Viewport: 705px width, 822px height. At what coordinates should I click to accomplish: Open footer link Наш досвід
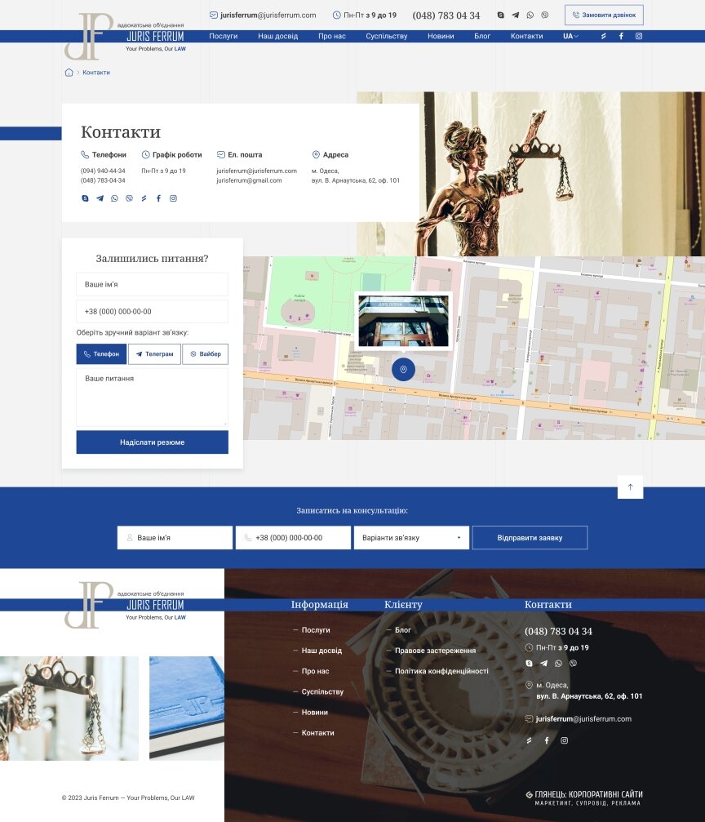[x=321, y=651]
